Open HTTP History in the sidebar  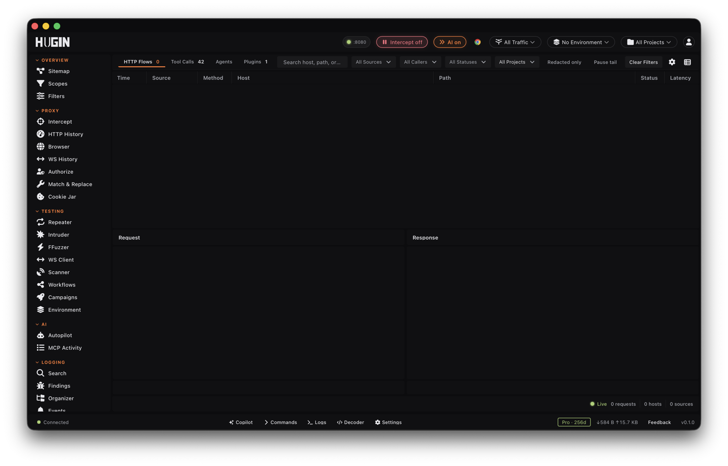(60, 134)
